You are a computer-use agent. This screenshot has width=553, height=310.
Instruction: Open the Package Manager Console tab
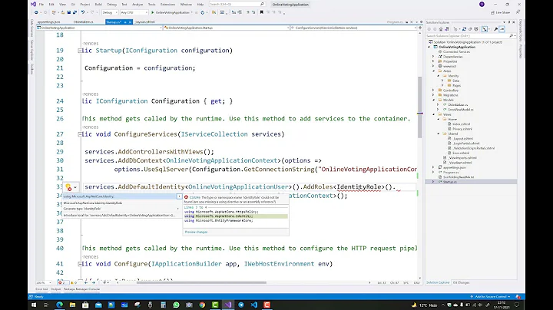[x=81, y=289]
